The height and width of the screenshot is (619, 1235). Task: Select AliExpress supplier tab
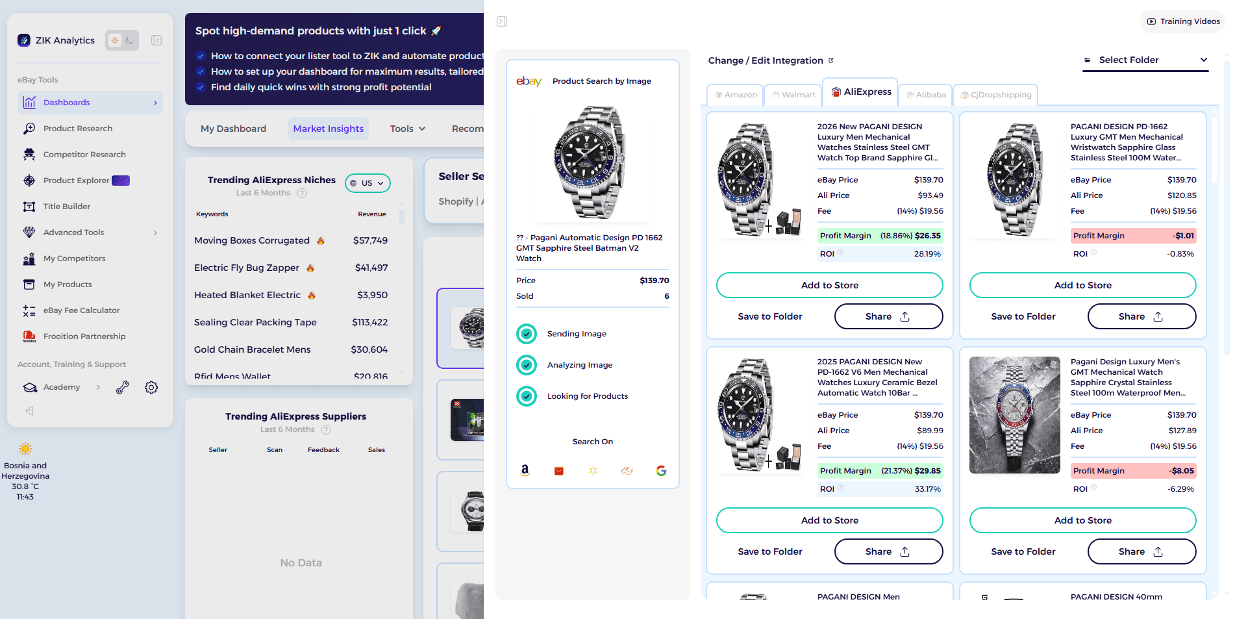point(861,92)
